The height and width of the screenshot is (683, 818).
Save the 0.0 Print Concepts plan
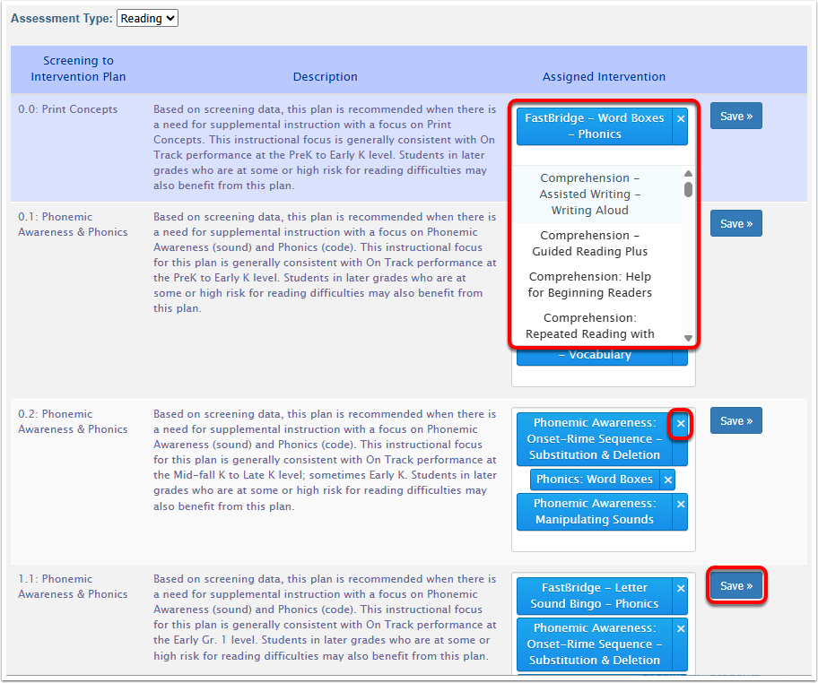736,116
